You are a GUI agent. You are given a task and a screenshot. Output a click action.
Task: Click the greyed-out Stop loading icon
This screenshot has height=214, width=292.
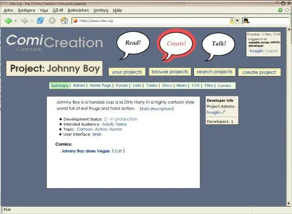click(52, 20)
